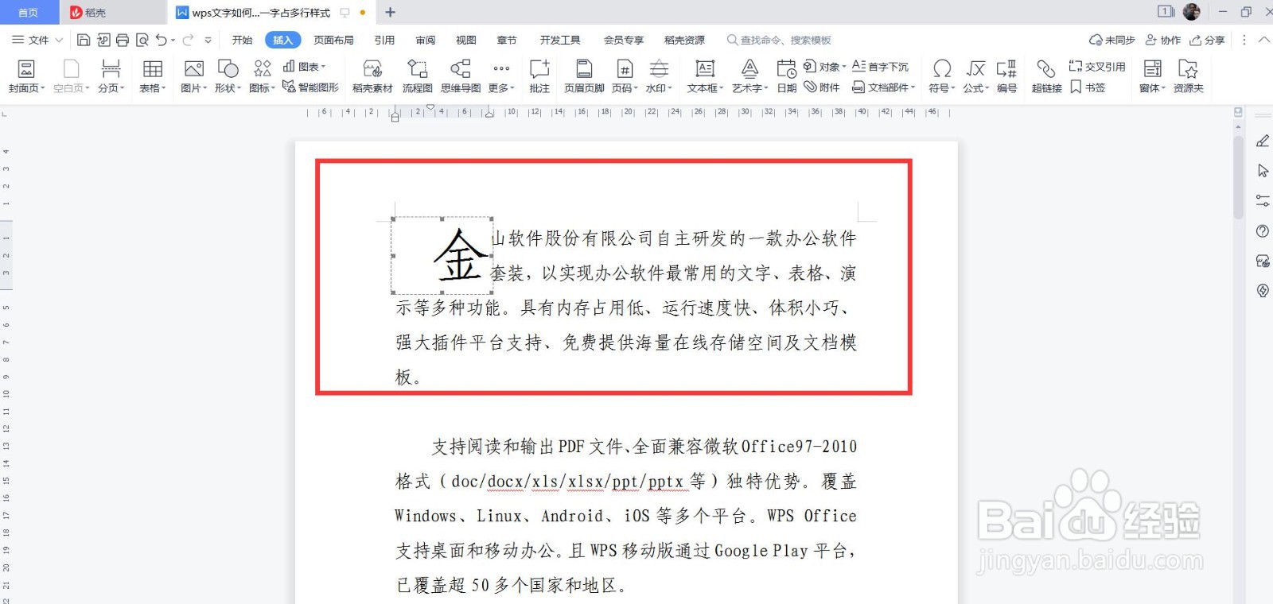Open the 分页 page break options

click(x=111, y=76)
